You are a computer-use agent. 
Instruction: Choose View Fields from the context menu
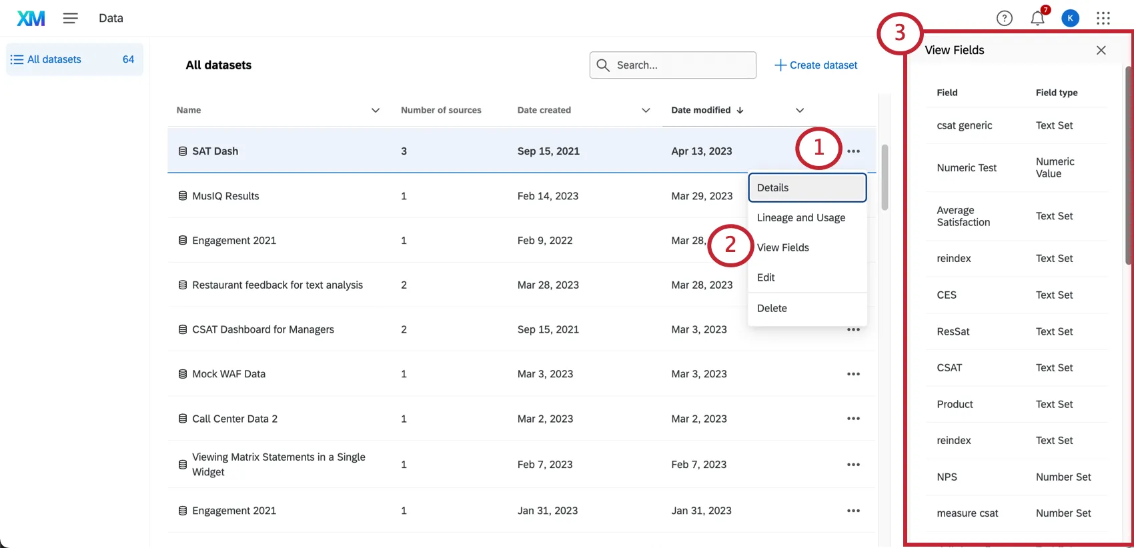point(782,248)
